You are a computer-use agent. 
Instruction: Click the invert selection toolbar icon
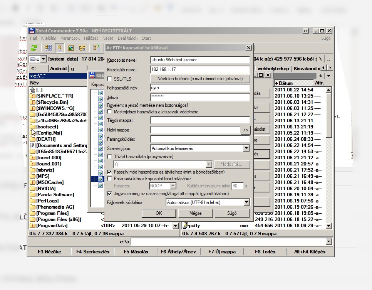pos(96,48)
